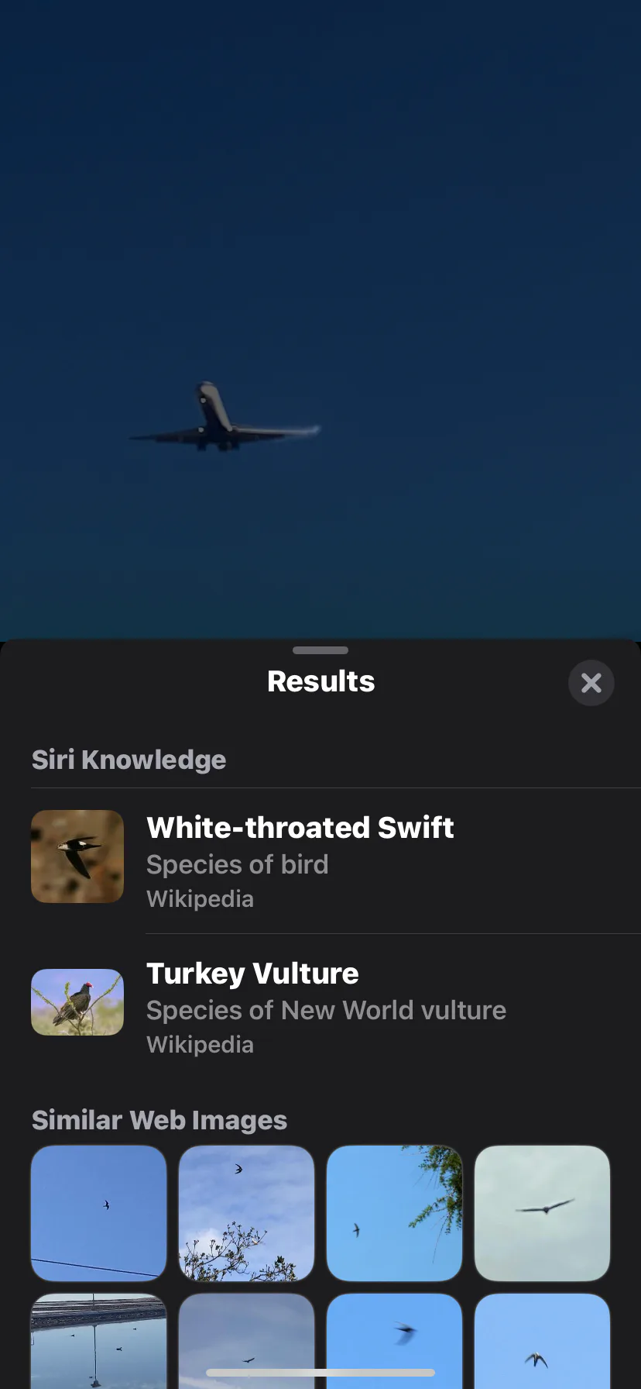Open similar image with blossoming branches
The height and width of the screenshot is (1389, 641).
[246, 1213]
